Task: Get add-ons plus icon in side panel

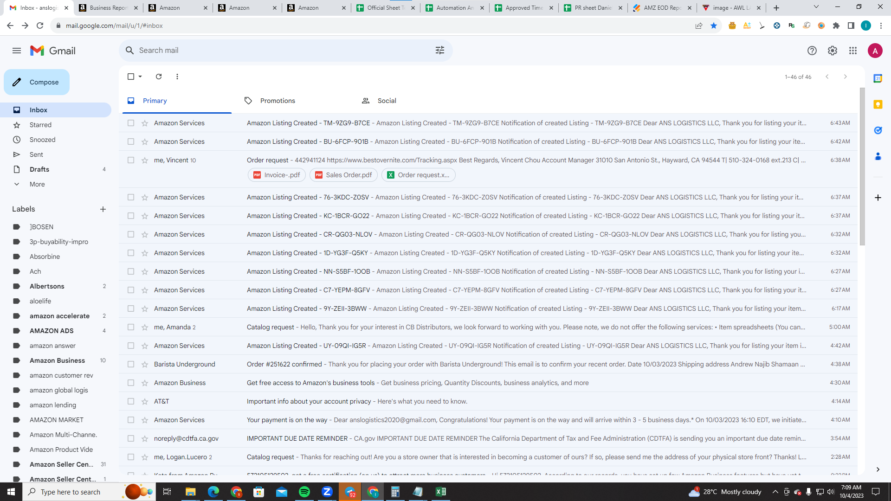Action: [878, 198]
